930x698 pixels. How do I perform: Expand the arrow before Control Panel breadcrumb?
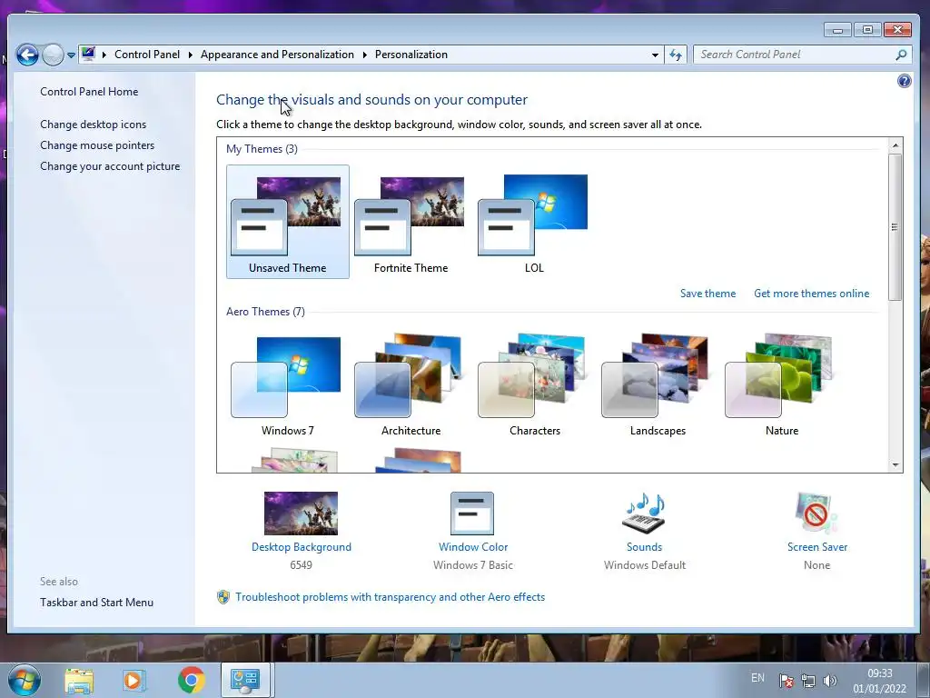point(104,55)
